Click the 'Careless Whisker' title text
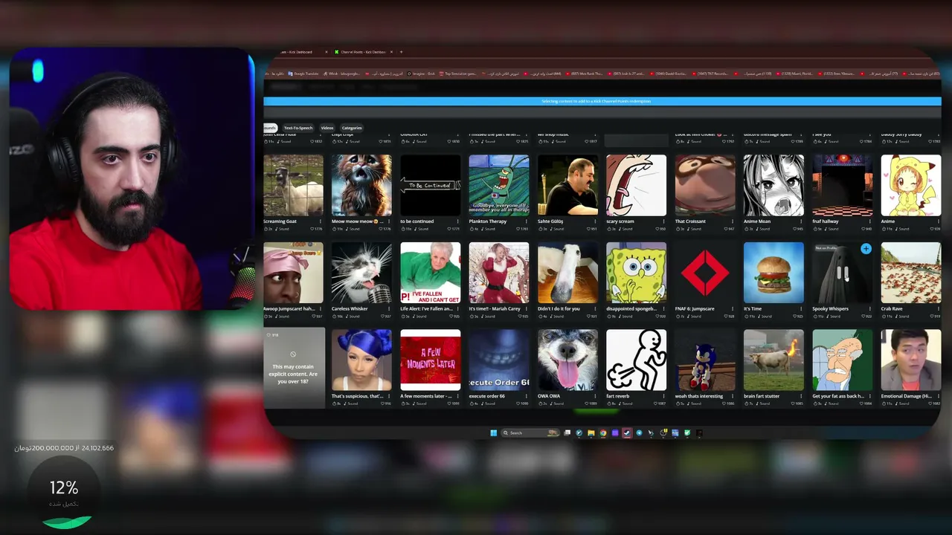This screenshot has height=535, width=952. (x=350, y=308)
